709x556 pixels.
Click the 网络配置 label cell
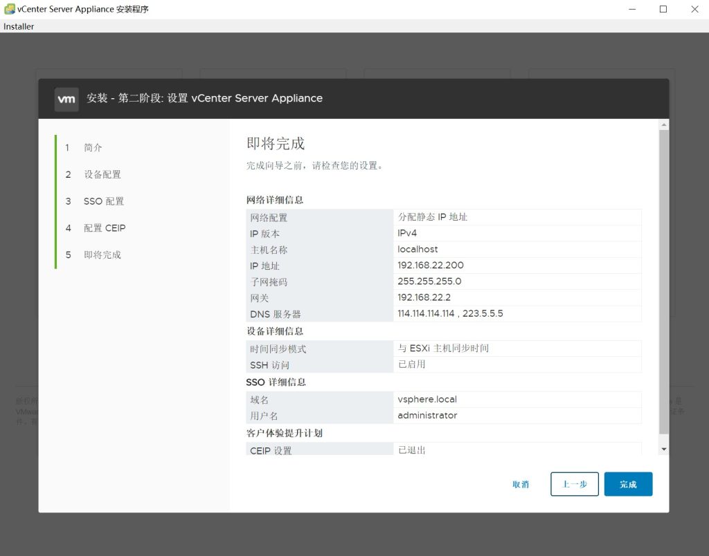[x=320, y=217]
